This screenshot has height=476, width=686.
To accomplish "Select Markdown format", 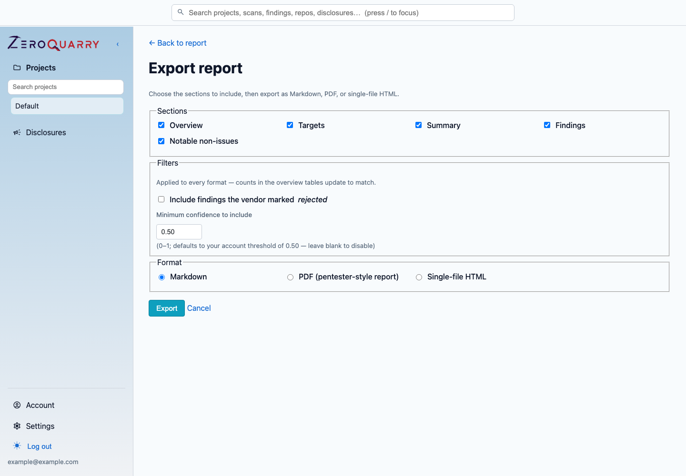I will (x=162, y=277).
